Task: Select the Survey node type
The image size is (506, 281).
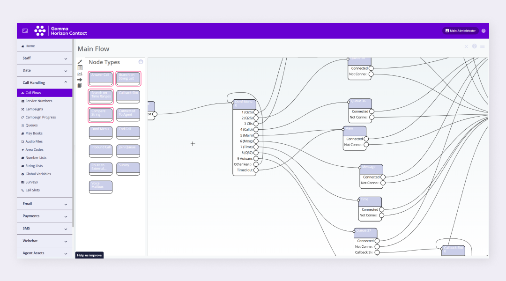Action: pyautogui.click(x=128, y=169)
